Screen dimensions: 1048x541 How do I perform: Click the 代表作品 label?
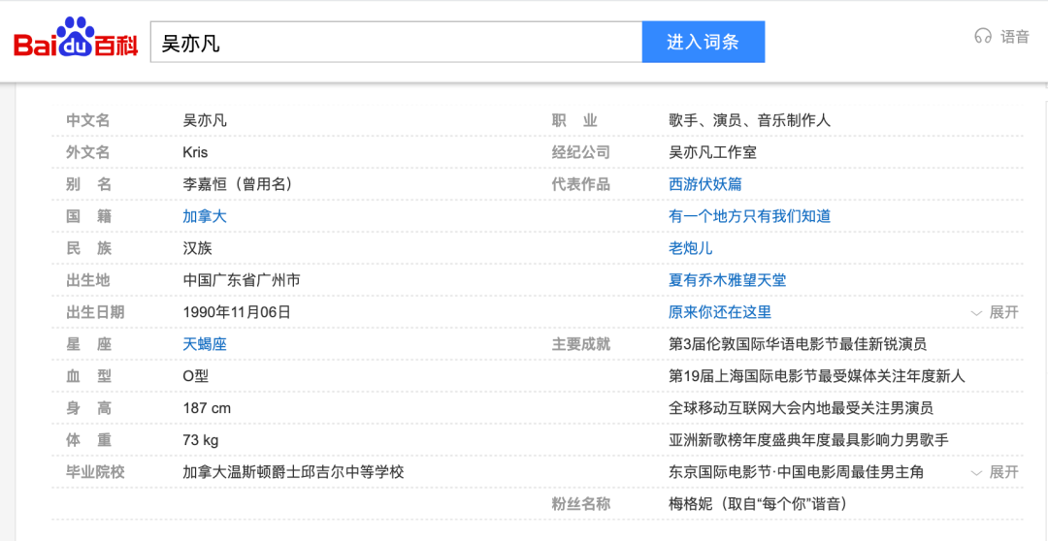581,184
